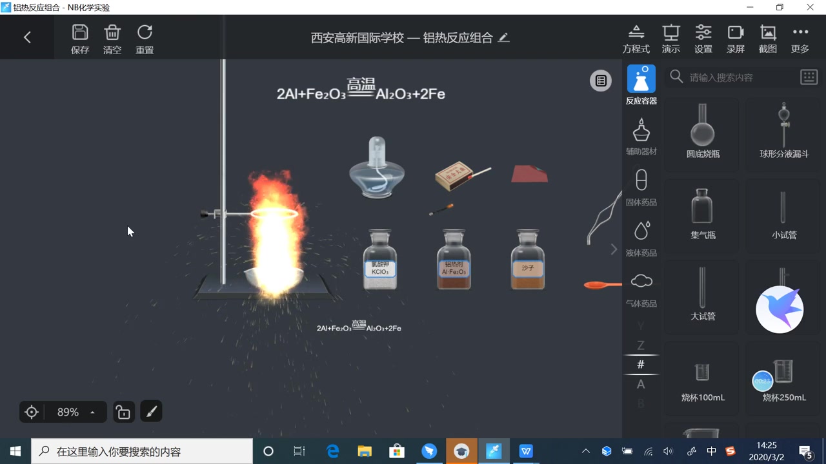
Task: Jump to index letter Z
Action: point(641,345)
